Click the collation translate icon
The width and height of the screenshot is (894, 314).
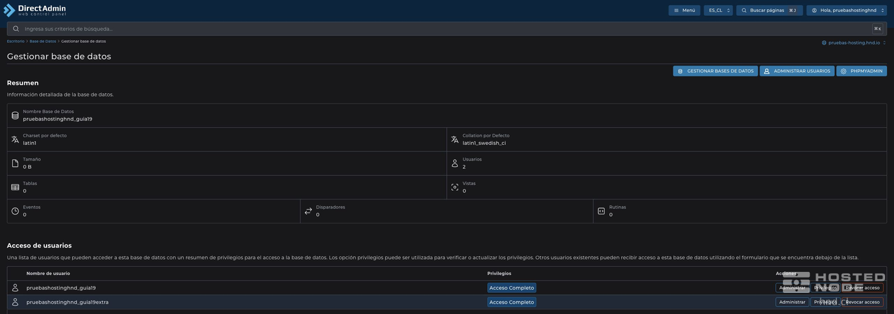(455, 139)
